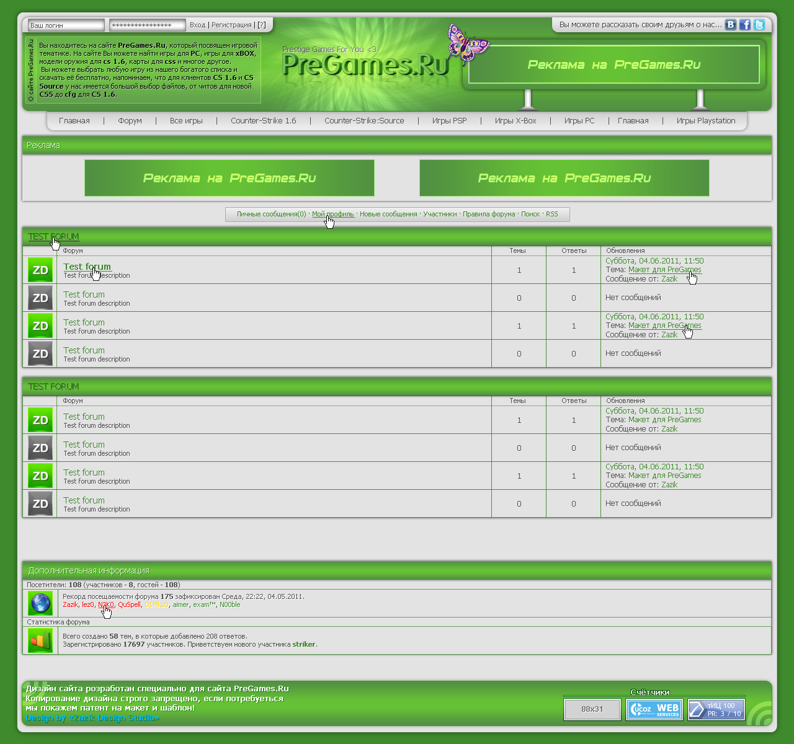794x744 pixels.
Task: Open user 'aimer' profile
Action: point(181,605)
